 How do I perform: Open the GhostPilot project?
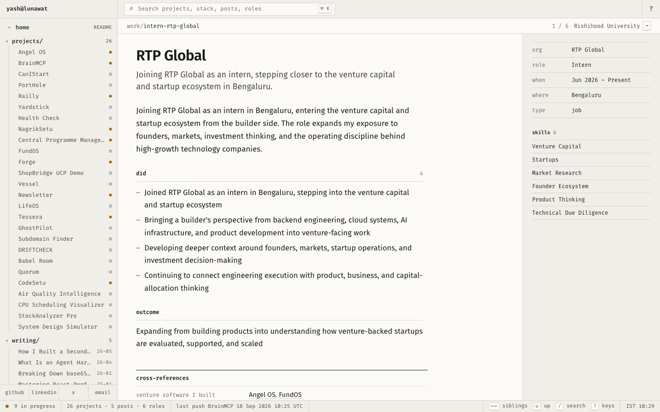(x=64, y=228)
